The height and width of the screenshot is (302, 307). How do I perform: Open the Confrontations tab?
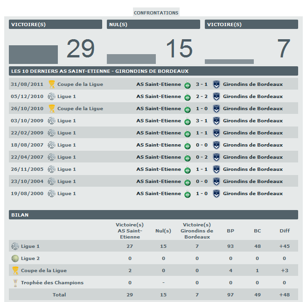pos(156,13)
